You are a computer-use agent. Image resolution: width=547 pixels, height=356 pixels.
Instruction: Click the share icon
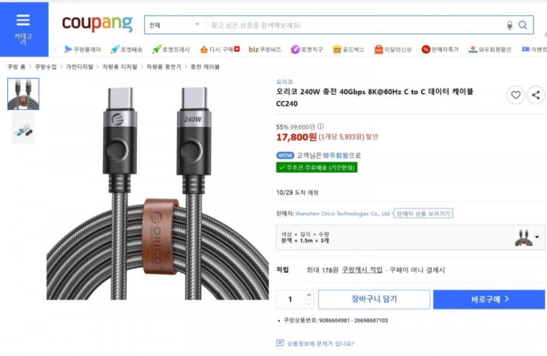[x=535, y=95]
